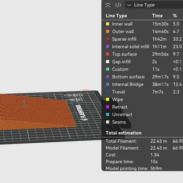Click the % column header
This screenshot has width=183, height=183.
pos(175,16)
